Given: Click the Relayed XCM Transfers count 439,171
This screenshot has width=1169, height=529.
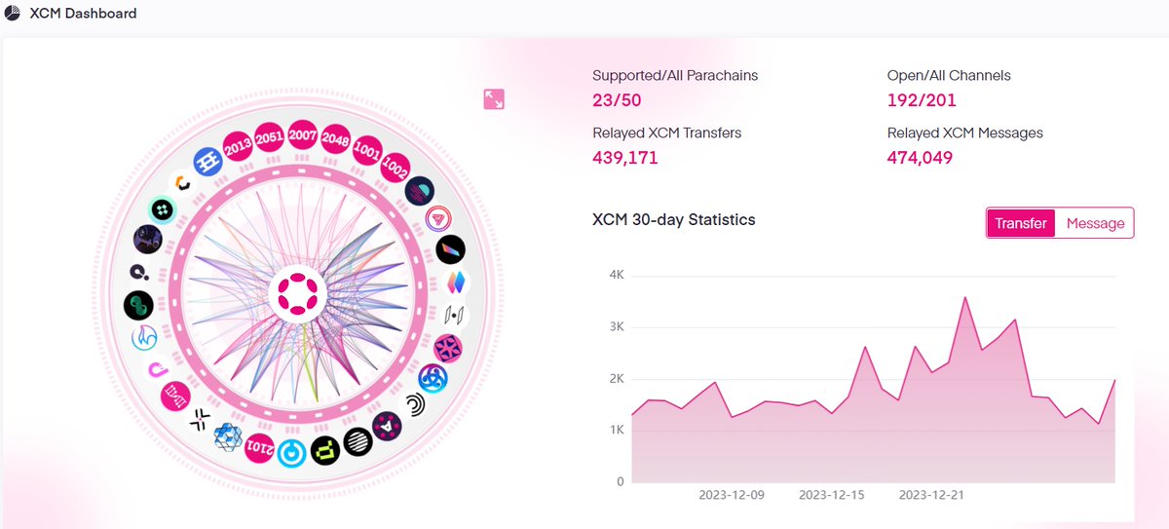Looking at the screenshot, I should point(625,157).
